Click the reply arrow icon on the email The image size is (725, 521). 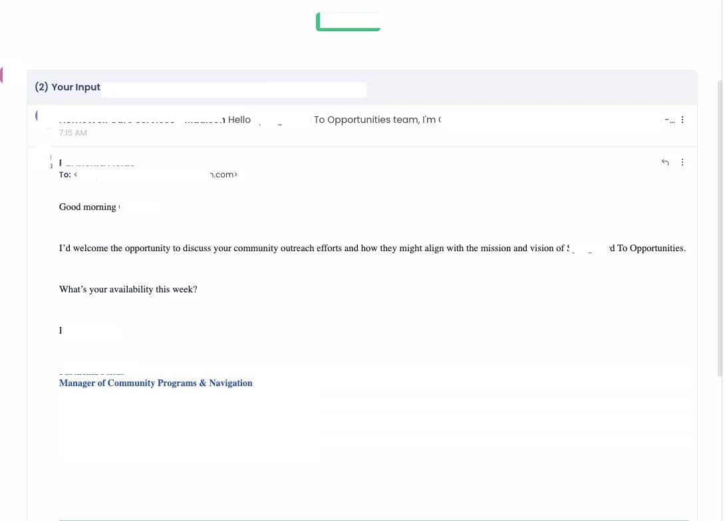(x=665, y=162)
